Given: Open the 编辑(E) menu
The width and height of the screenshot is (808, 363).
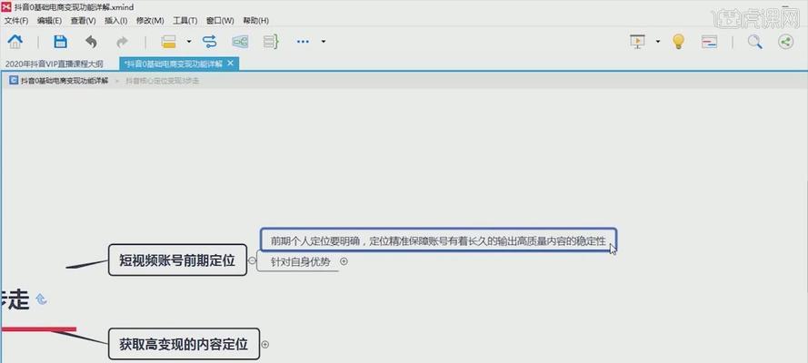Looking at the screenshot, I should (49, 21).
